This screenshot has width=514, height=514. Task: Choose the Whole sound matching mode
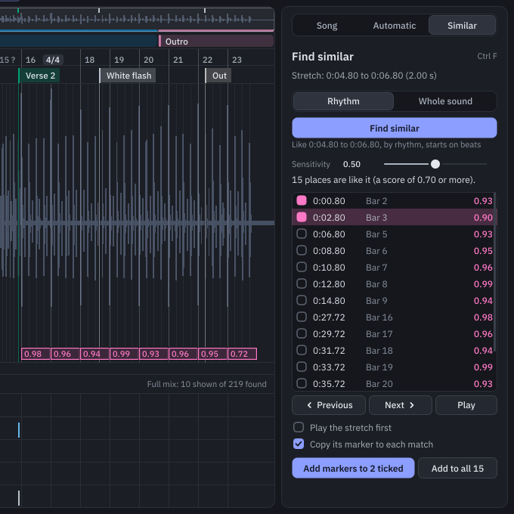click(x=445, y=101)
